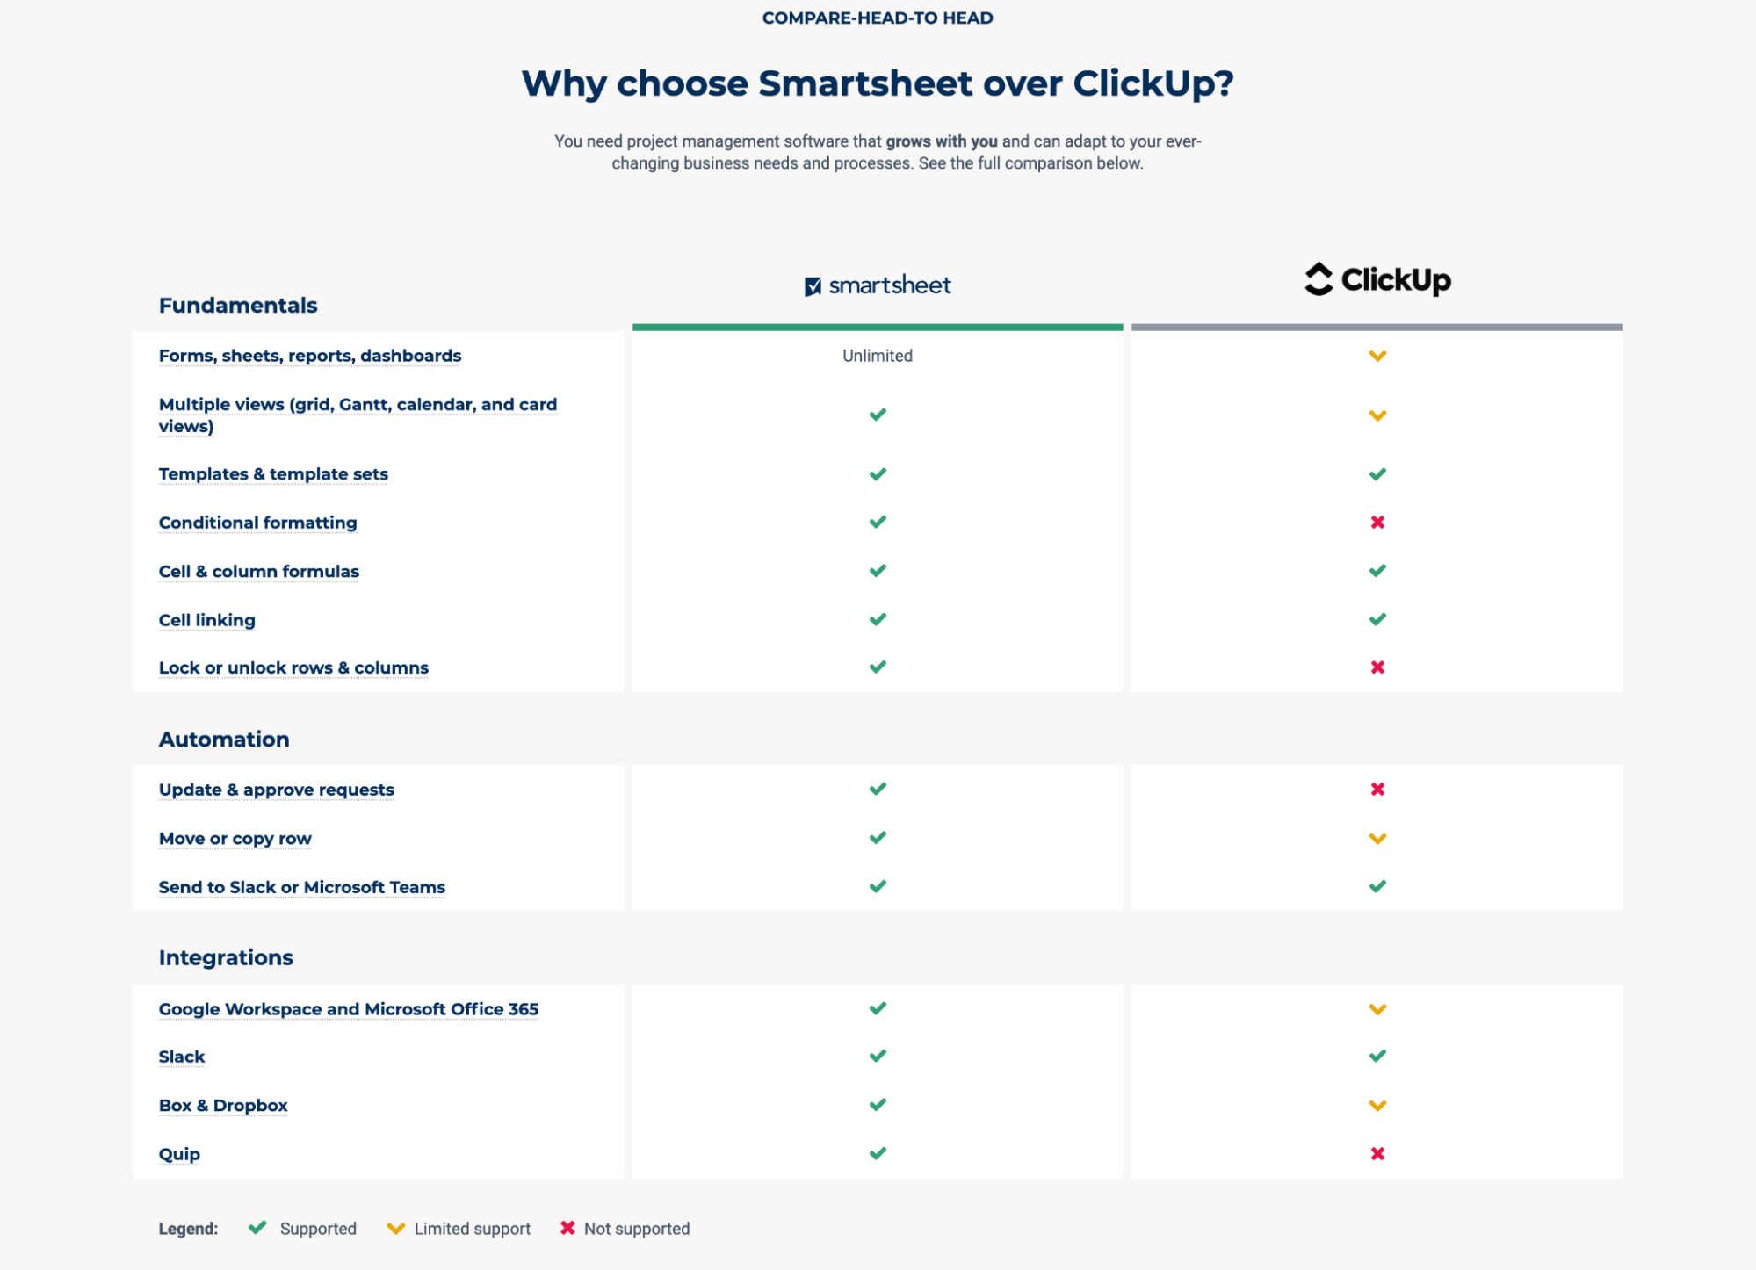Click ClickUp's yellow icon for Move or copy row
This screenshot has width=1756, height=1270.
(1377, 839)
